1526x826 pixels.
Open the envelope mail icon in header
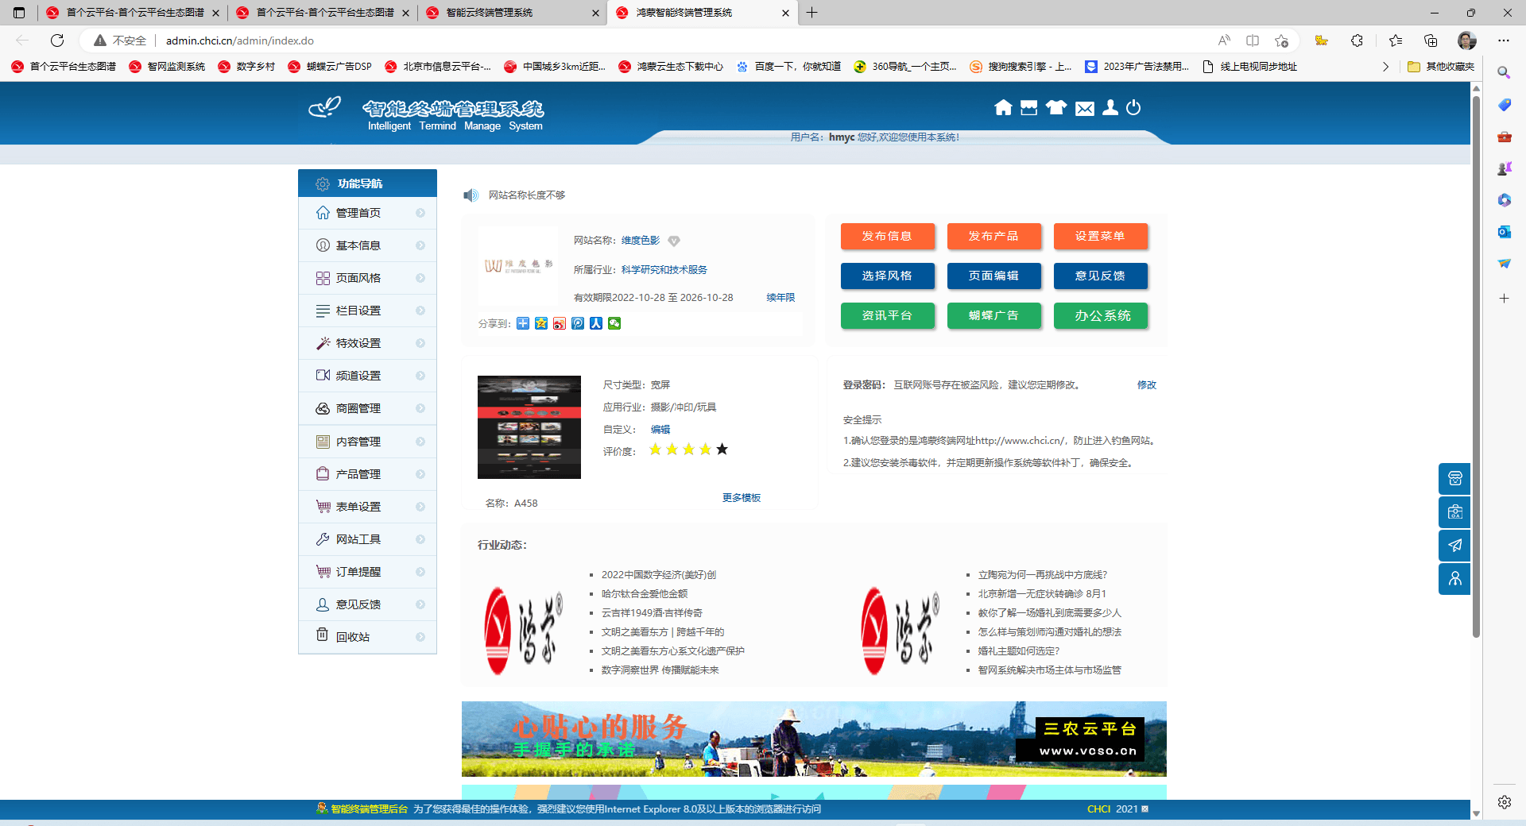point(1084,109)
